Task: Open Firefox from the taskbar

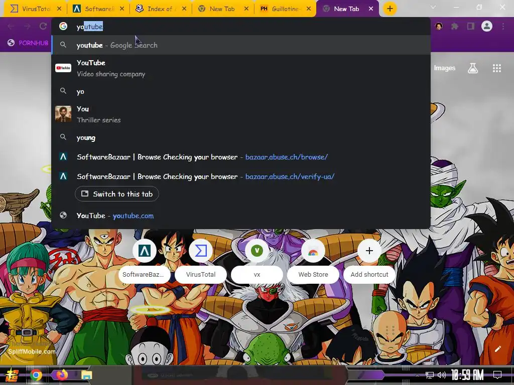Action: tap(62, 374)
